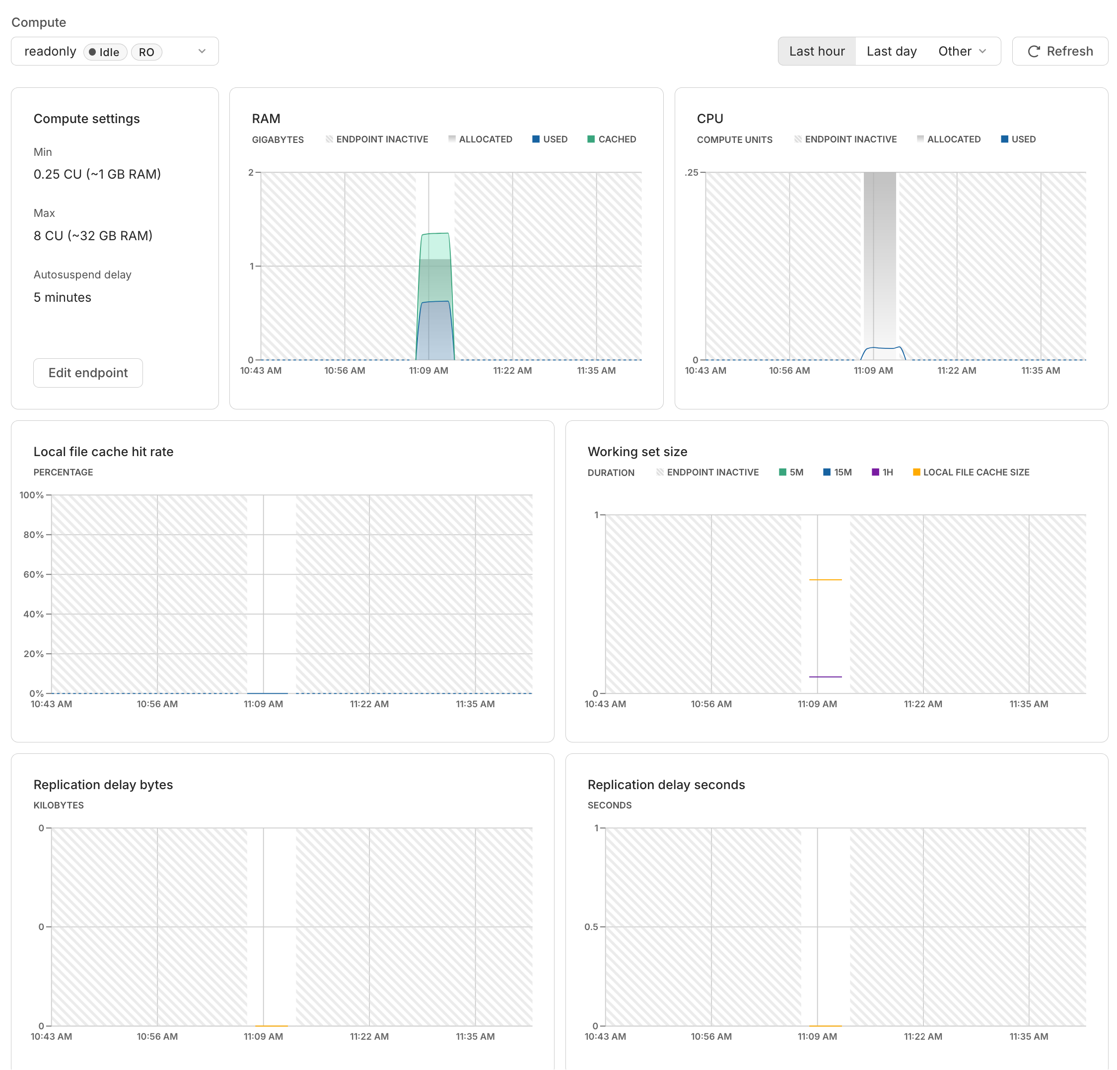
Task: Click Working set 1H legend icon
Action: [875, 472]
